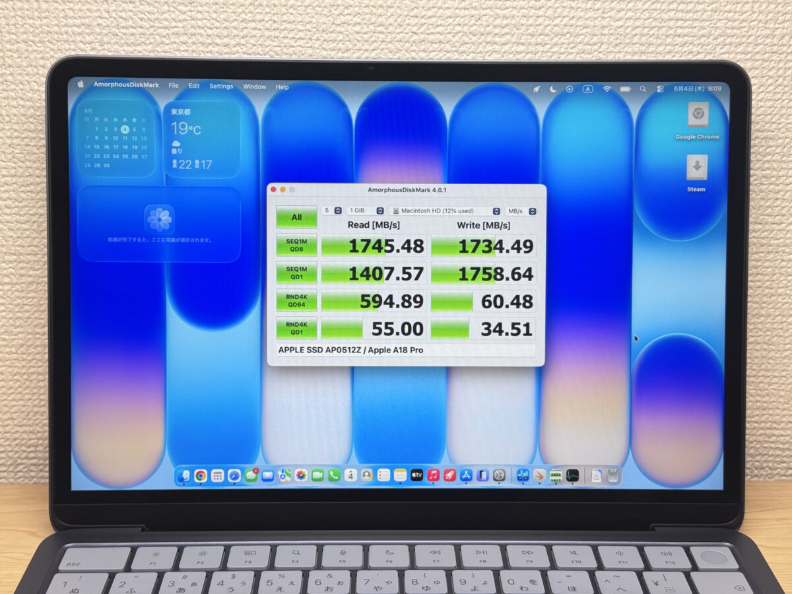Image resolution: width=792 pixels, height=594 pixels.
Task: Open the test size dropdown showing 1 GiB
Action: pyautogui.click(x=366, y=211)
